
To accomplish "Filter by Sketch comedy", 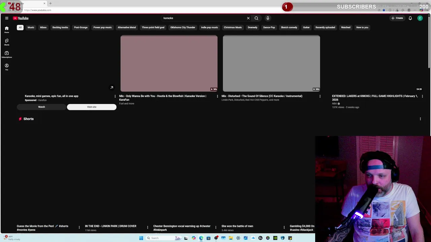I will [289, 28].
